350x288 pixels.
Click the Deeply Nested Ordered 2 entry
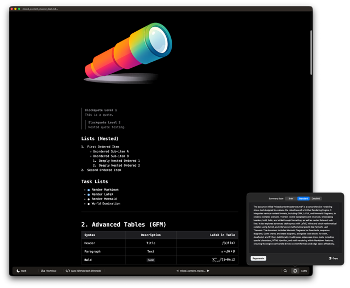(119, 166)
